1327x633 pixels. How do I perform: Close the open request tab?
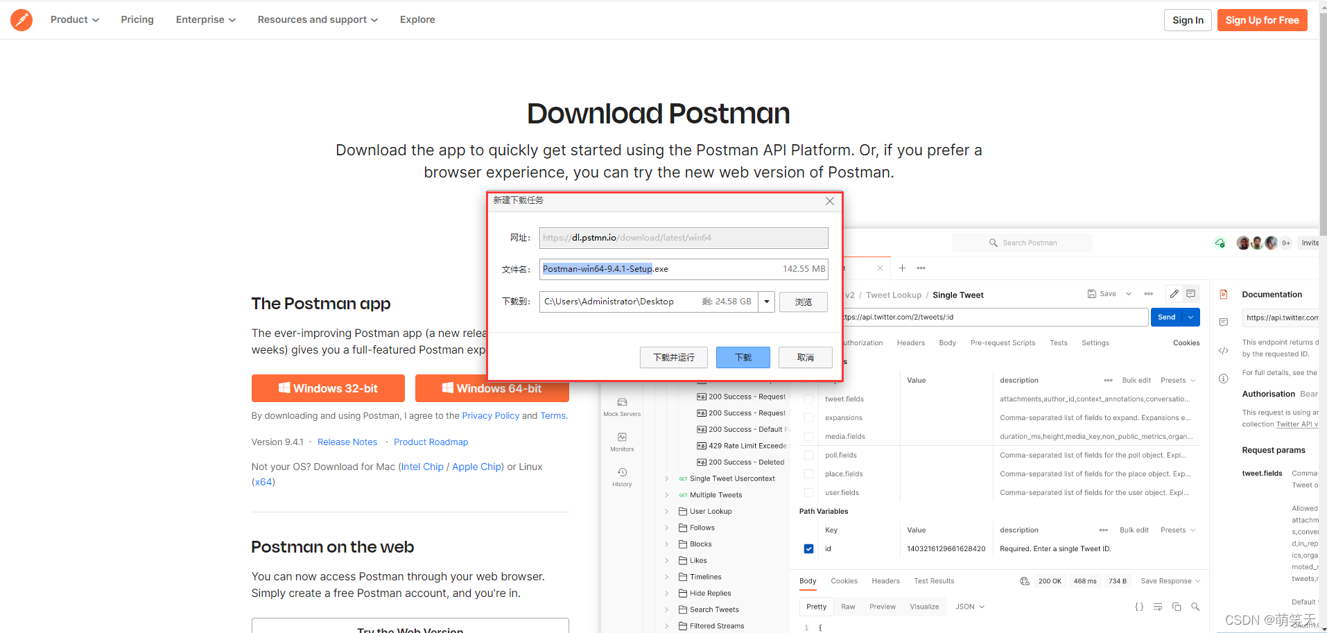(x=880, y=268)
